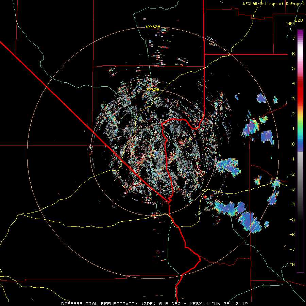
Task: Click the 50 NMI range ring label
Action: click(153, 90)
